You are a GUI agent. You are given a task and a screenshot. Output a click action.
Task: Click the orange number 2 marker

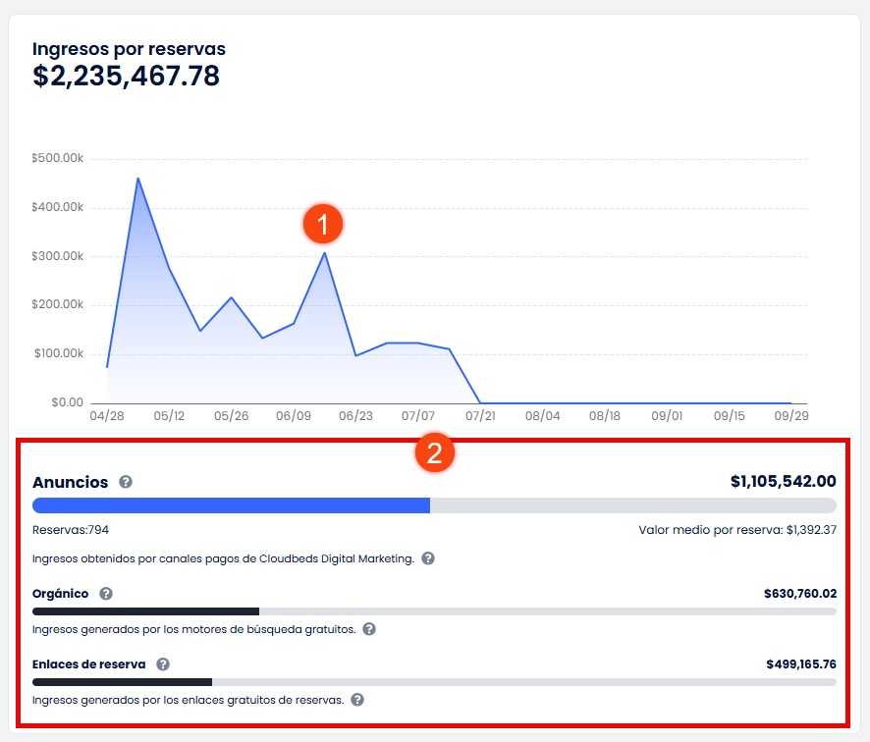tap(434, 452)
